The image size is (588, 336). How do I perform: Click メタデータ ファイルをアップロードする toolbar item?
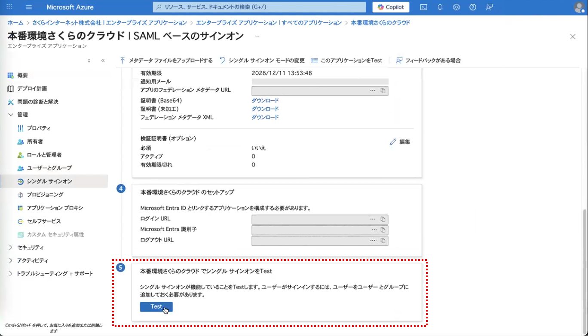[166, 61]
